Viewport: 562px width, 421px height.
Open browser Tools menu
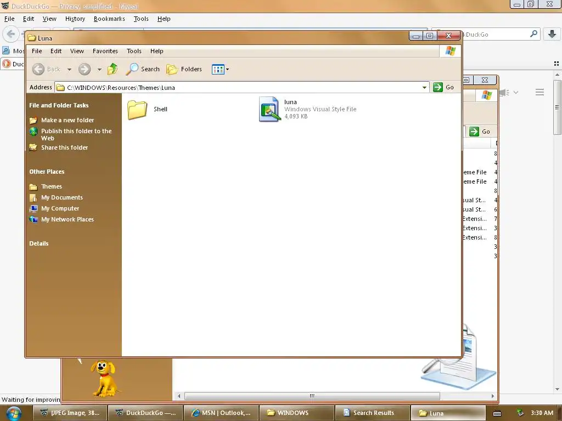141,19
